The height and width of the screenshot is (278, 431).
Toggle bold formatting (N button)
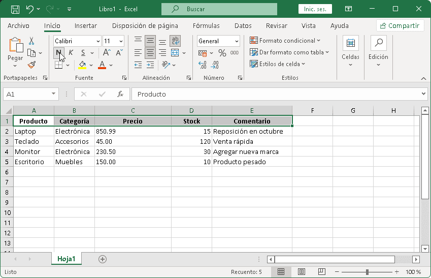tap(59, 52)
